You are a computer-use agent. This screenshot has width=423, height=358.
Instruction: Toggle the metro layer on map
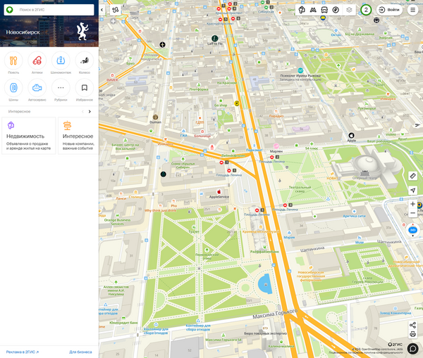click(x=312, y=10)
